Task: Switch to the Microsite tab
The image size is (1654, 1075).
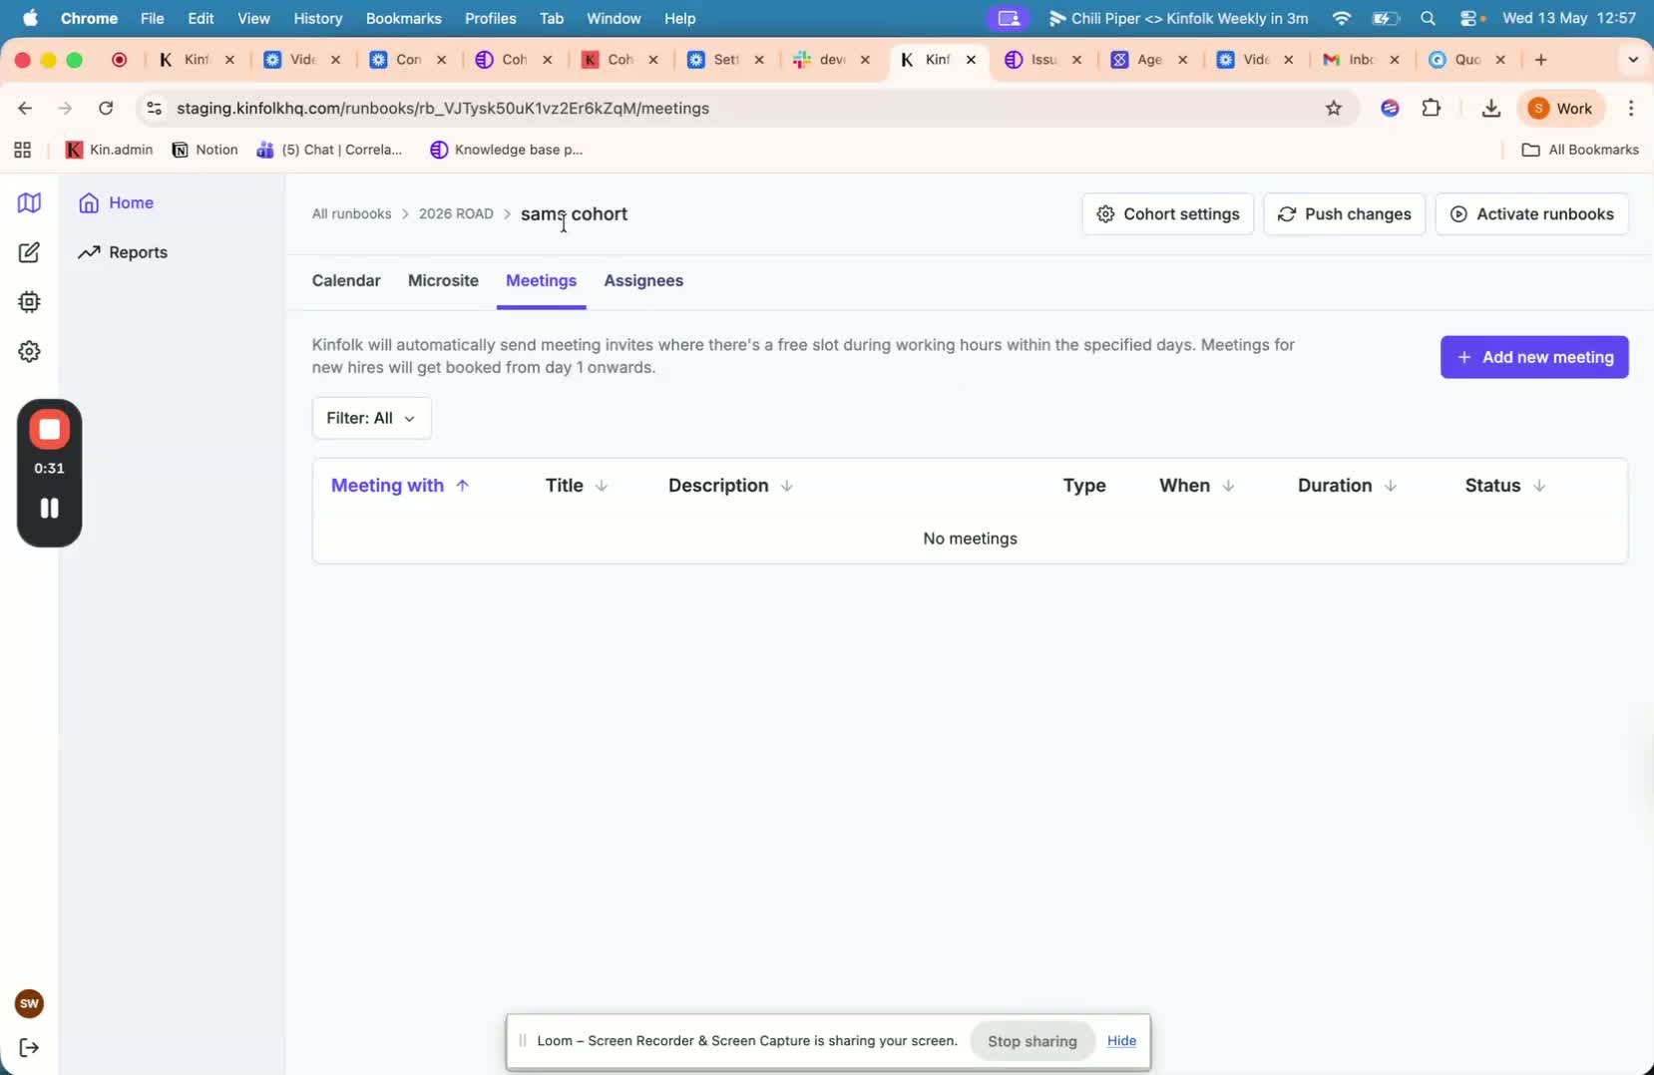Action: [x=443, y=280]
